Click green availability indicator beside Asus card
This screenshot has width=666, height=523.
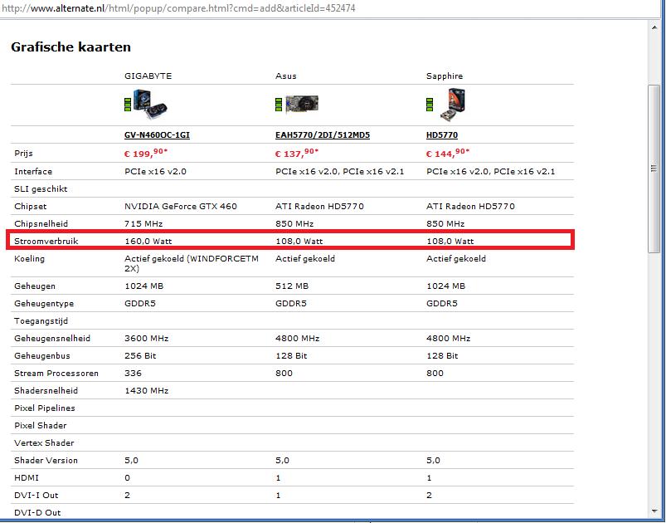[279, 105]
